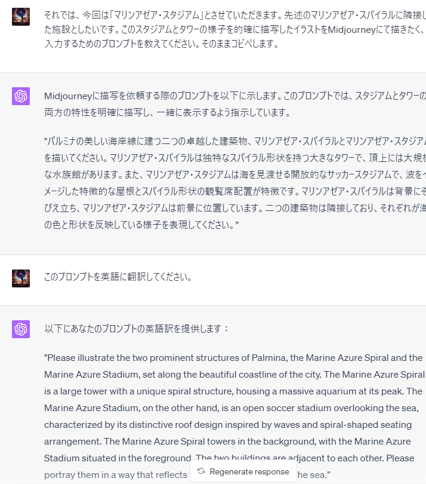Viewport: 426px width, 484px height.
Task: Click the ChatGPT logo beside the English translation reply
Action: coord(21,329)
